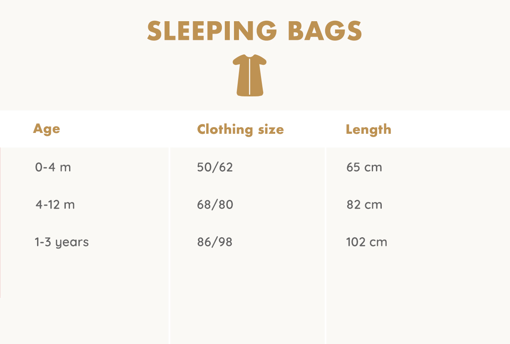
Task: Select the Length column header
Action: (368, 129)
